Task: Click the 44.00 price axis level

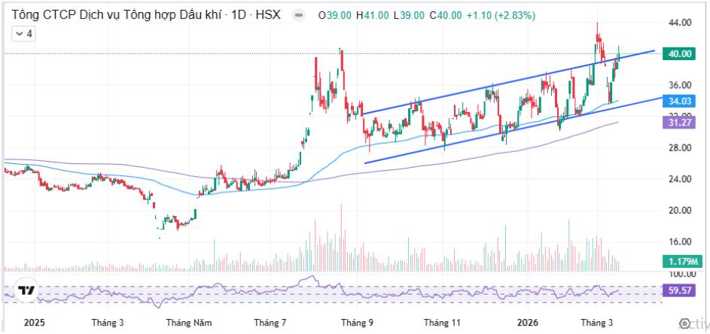Action: (x=681, y=23)
